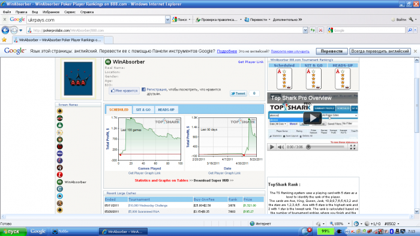The height and width of the screenshot is (236, 420).
Task: Click Всегда переводить английский button
Action: pos(380,51)
